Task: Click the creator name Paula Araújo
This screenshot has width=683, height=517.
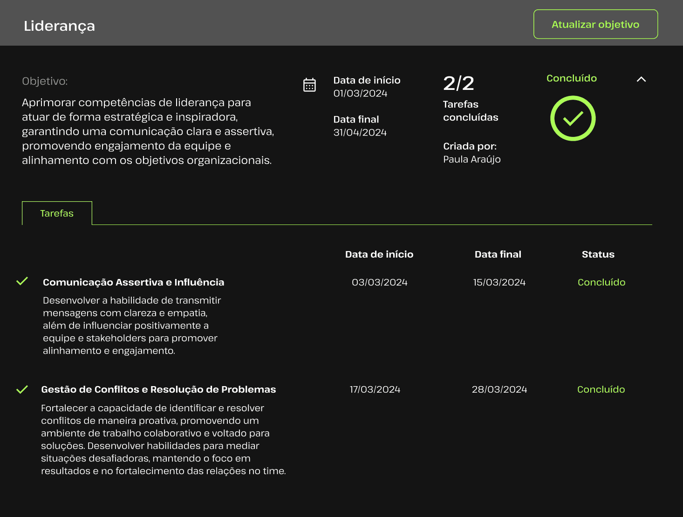Action: tap(471, 159)
